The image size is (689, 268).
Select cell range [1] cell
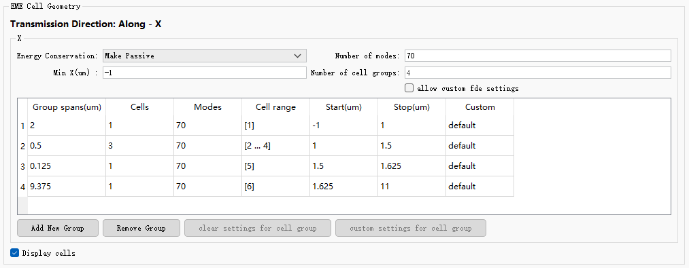[x=276, y=126]
